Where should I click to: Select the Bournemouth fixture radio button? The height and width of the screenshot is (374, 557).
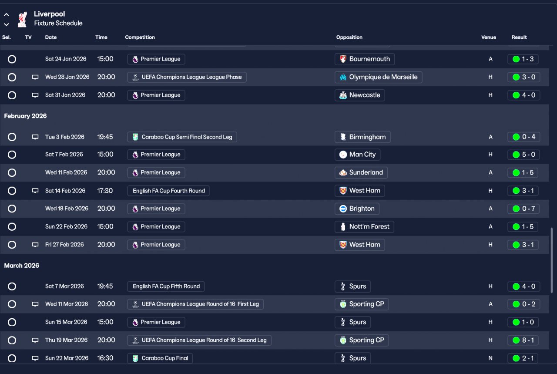point(12,59)
